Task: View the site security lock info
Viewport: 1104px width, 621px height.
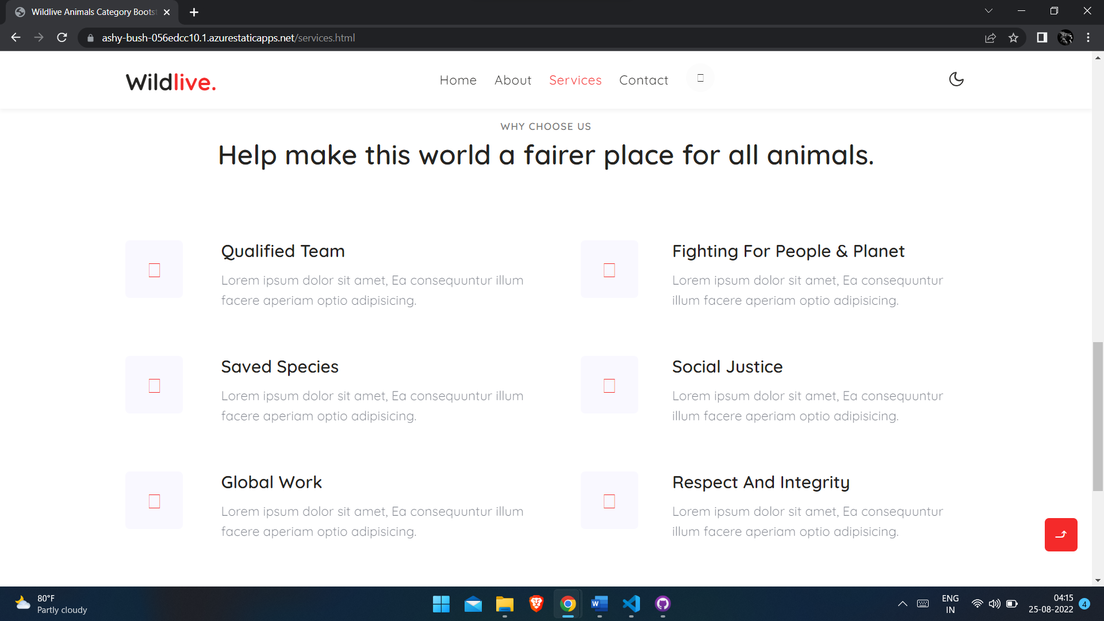Action: click(x=90, y=38)
